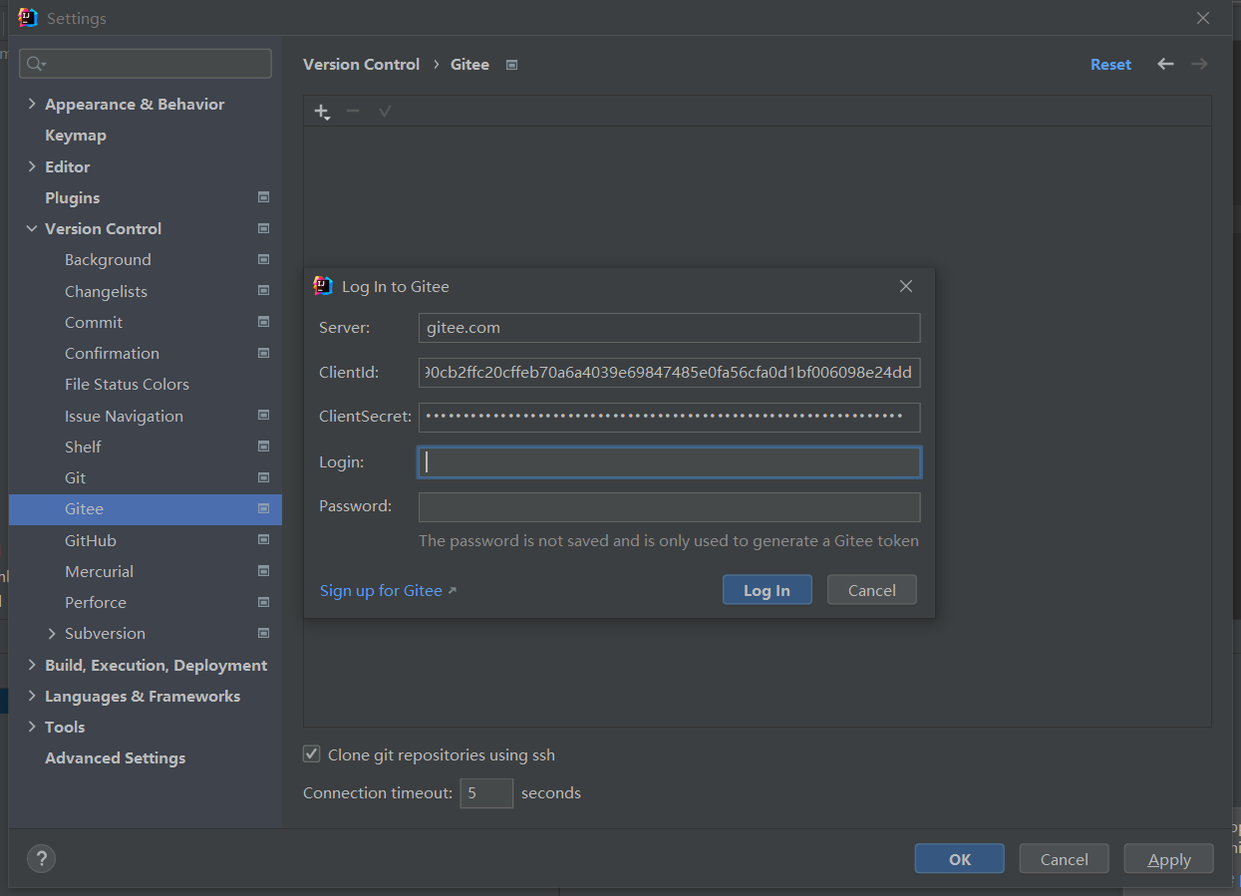This screenshot has height=896, width=1241.
Task: Select the Gitee settings item
Action: (x=146, y=509)
